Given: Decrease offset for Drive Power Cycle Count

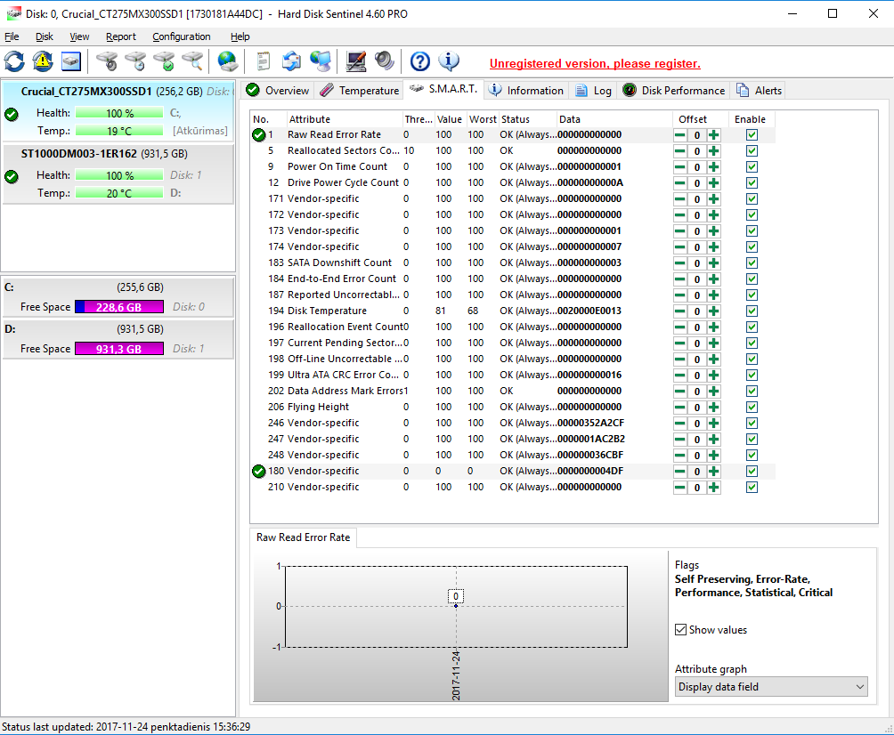Looking at the screenshot, I should click(x=679, y=183).
